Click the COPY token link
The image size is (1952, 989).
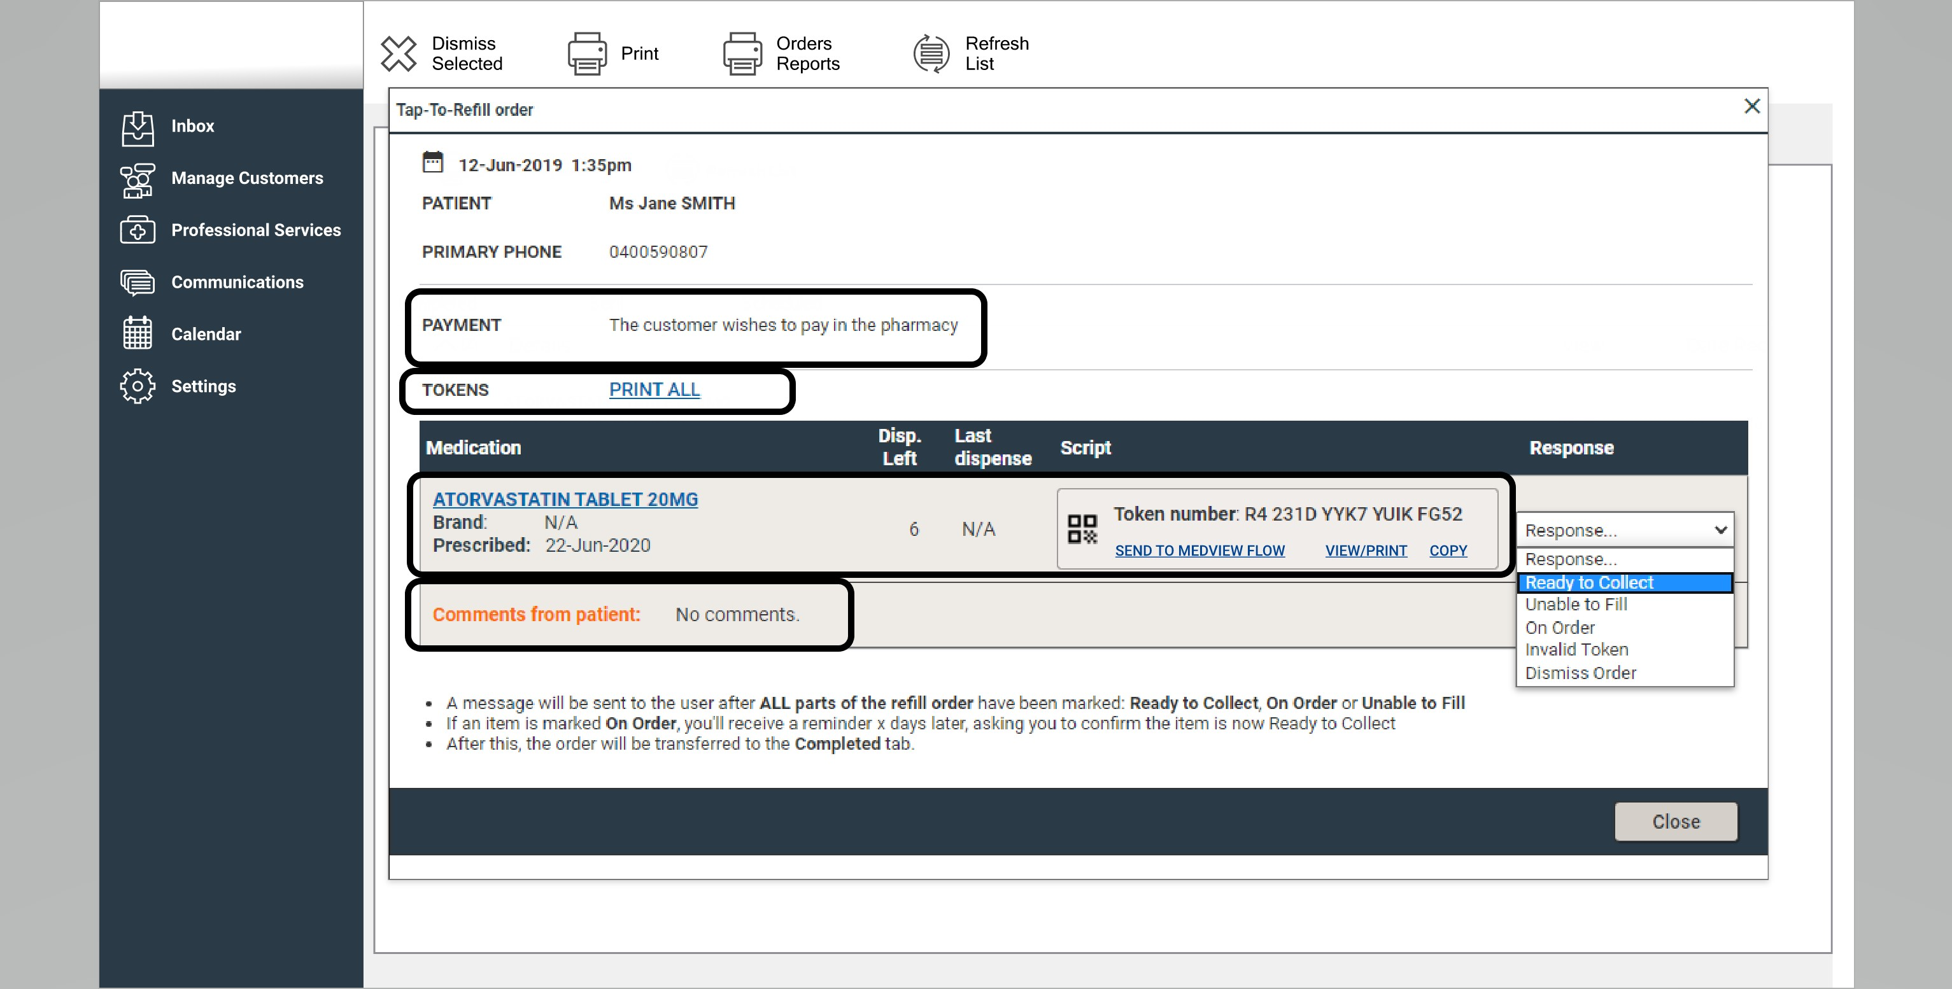1448,551
